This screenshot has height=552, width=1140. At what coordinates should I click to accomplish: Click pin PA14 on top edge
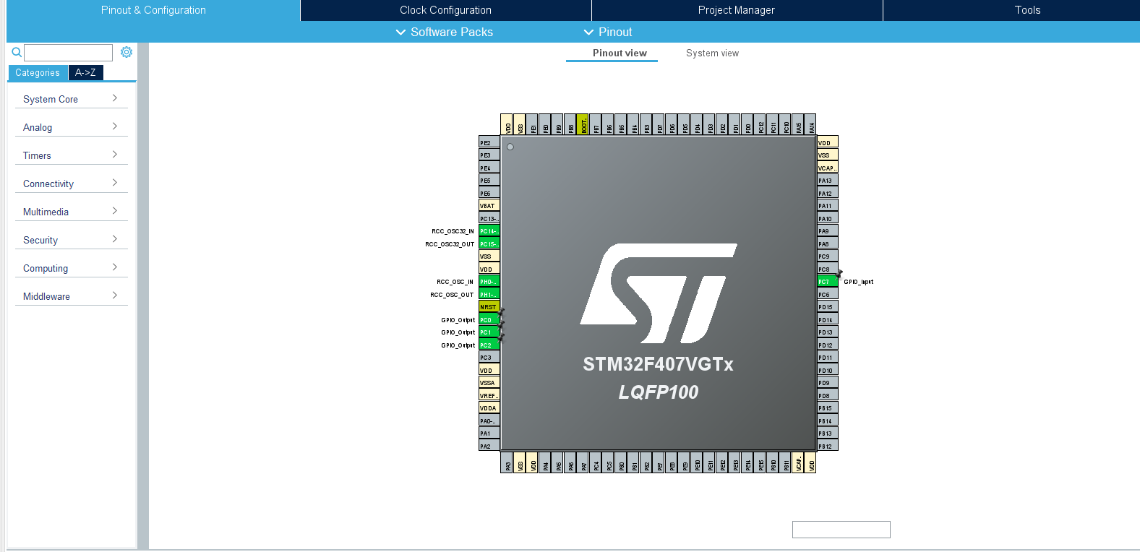pyautogui.click(x=810, y=124)
